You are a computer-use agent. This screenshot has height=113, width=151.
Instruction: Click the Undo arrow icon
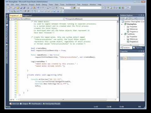38,8
